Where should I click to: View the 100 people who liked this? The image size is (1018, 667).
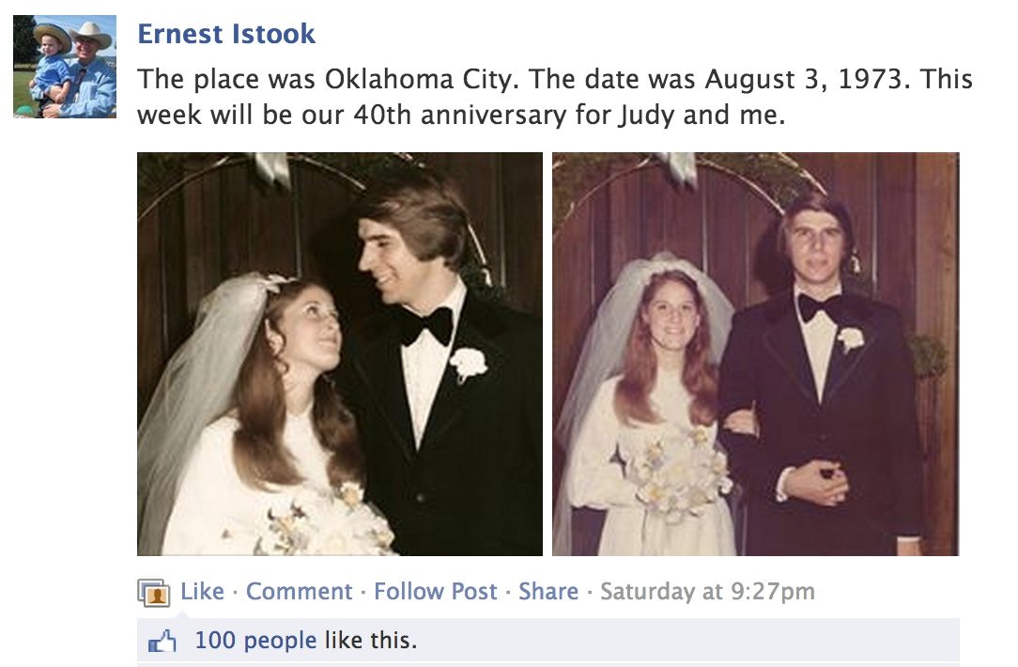tap(255, 641)
